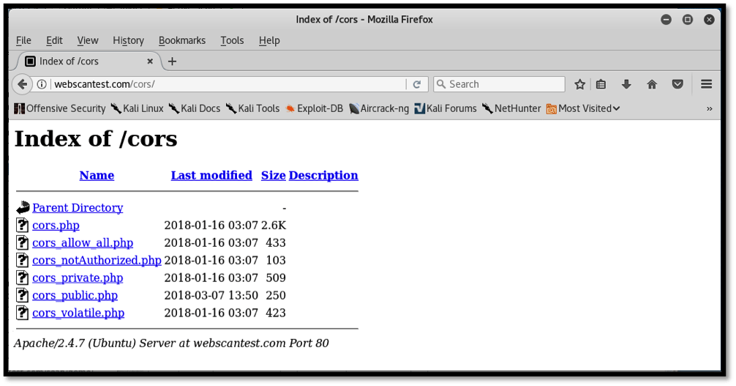Open the History menu
The image size is (736, 386).
tap(128, 40)
